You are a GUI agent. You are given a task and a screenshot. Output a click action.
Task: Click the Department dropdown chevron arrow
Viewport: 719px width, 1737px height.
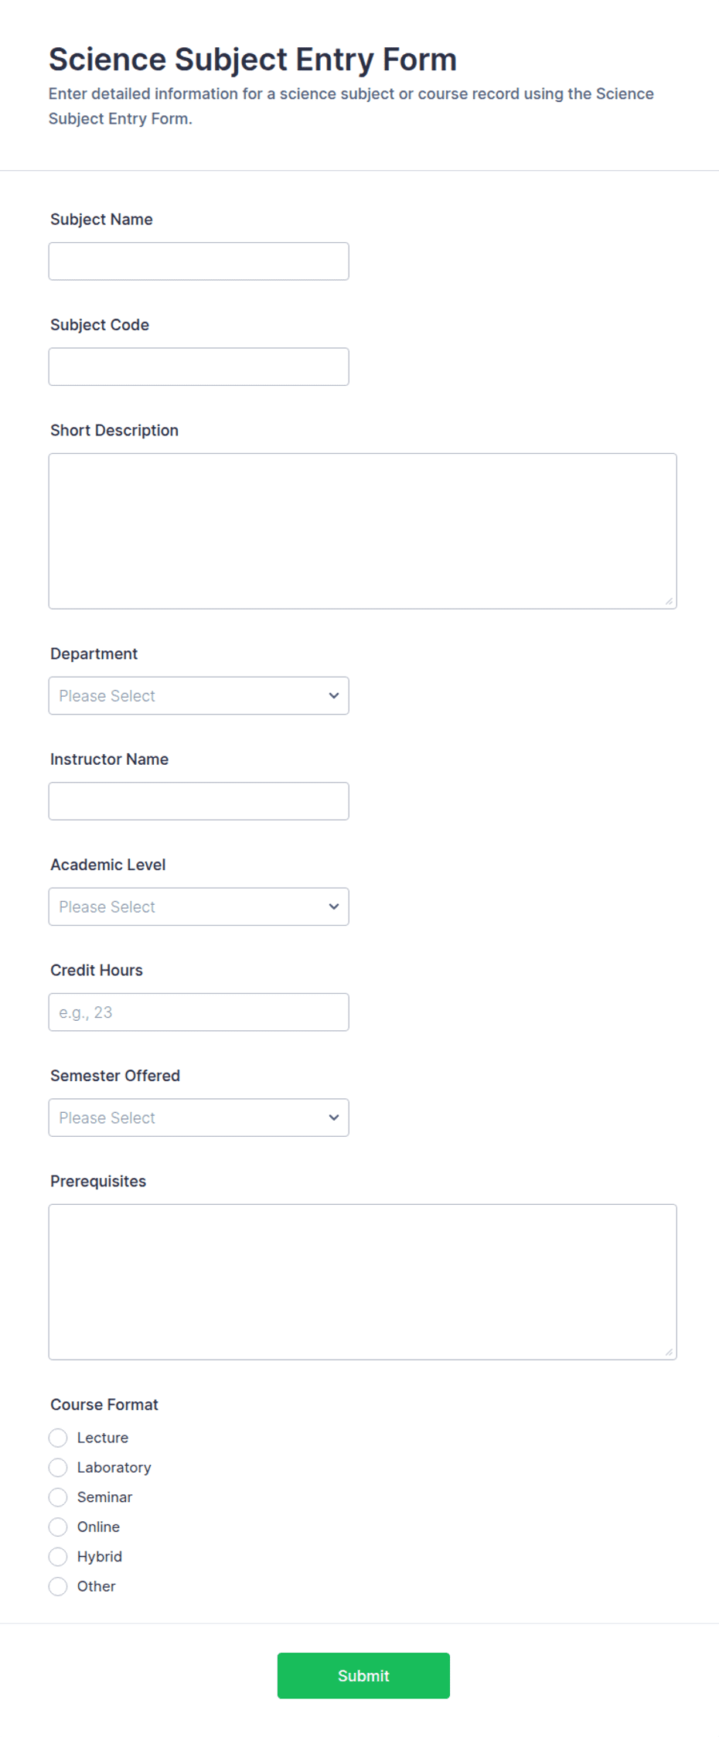334,696
